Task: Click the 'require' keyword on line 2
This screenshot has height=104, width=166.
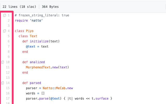Action: [x=21, y=21]
